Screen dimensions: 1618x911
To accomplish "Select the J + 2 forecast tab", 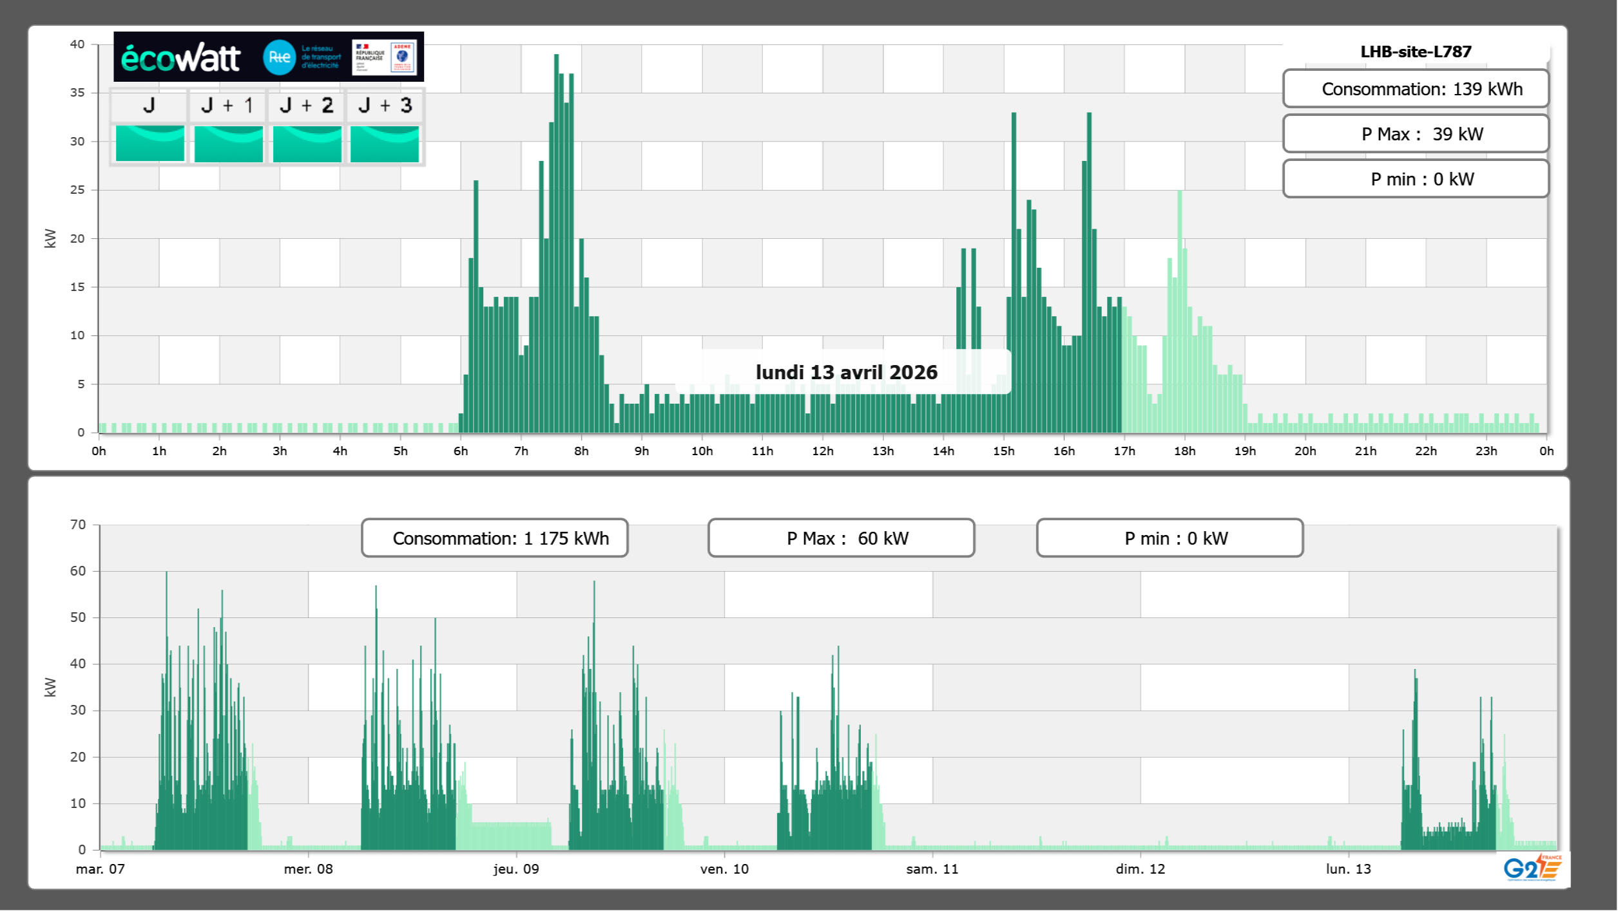I will [x=307, y=106].
